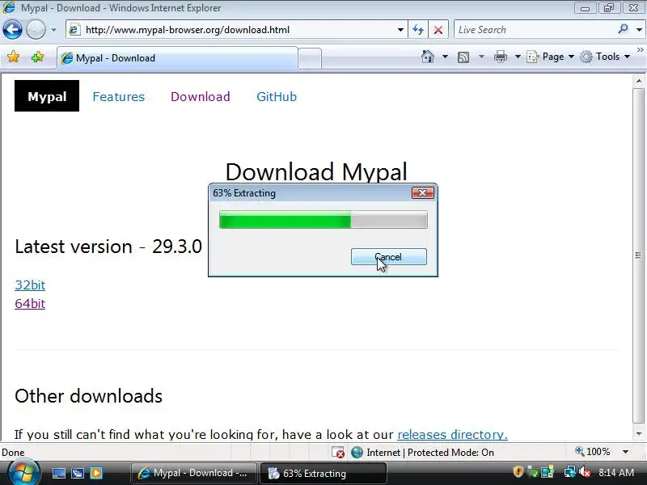Open the search provider dropdown arrow
The height and width of the screenshot is (485, 647).
639,30
